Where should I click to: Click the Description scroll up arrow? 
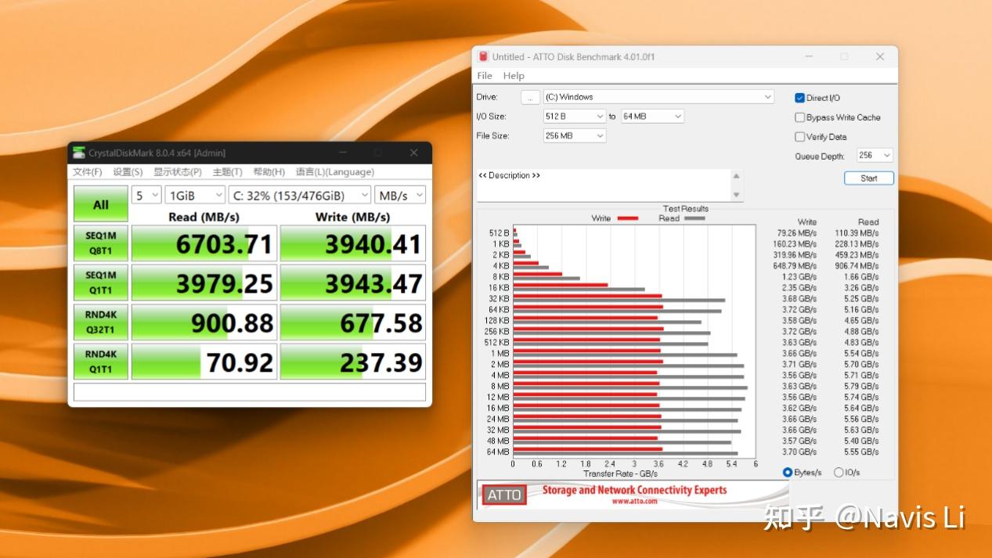point(736,175)
